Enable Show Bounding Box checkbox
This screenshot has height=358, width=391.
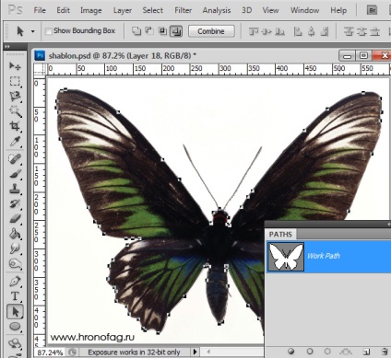click(x=48, y=31)
